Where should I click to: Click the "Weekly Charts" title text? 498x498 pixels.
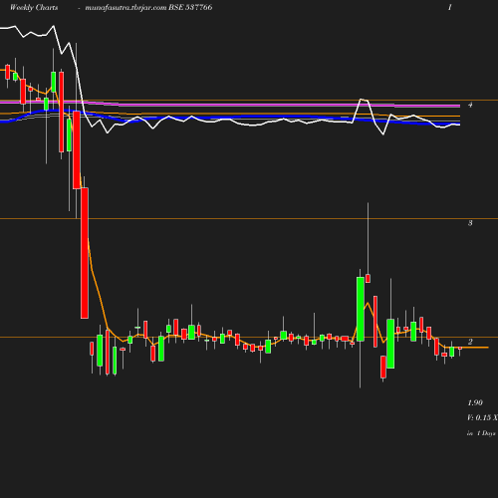point(34,8)
